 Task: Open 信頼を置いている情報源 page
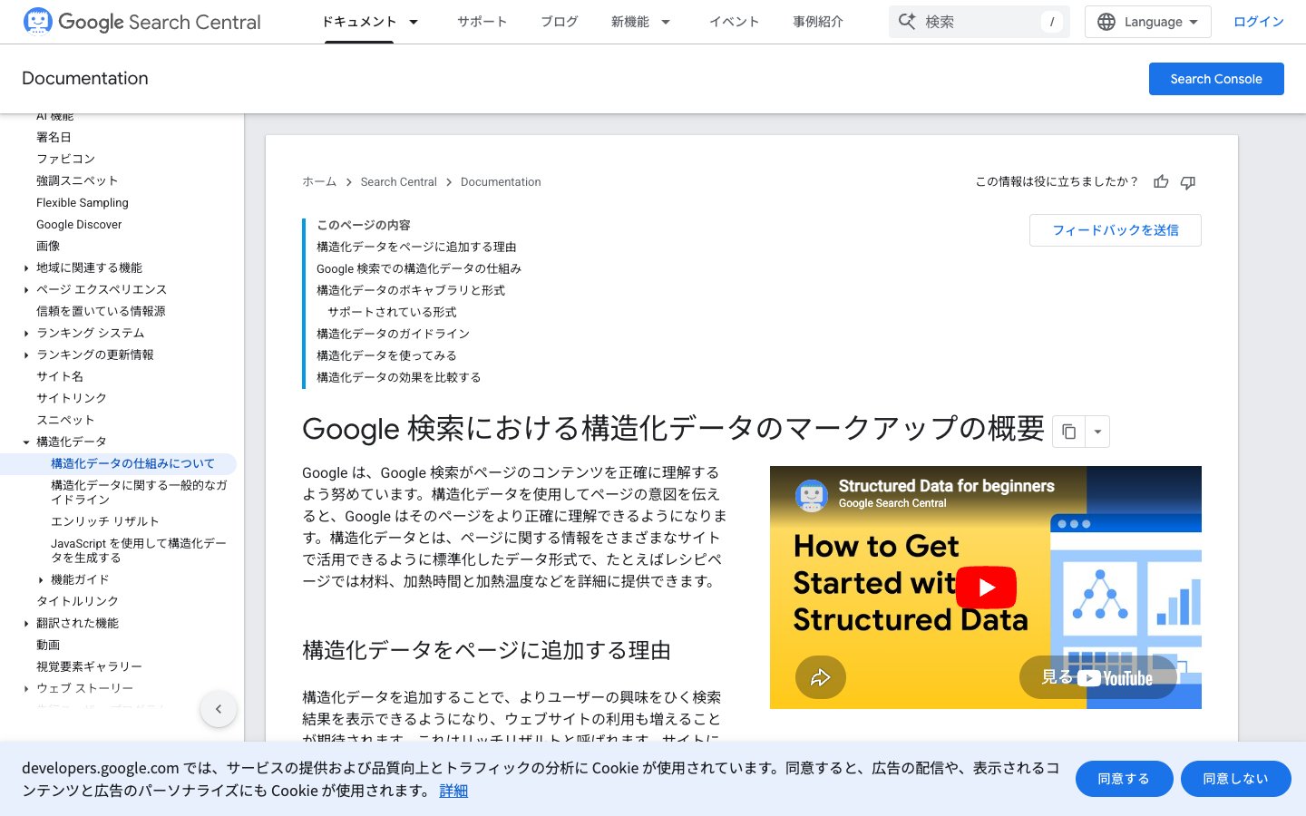[x=101, y=311]
